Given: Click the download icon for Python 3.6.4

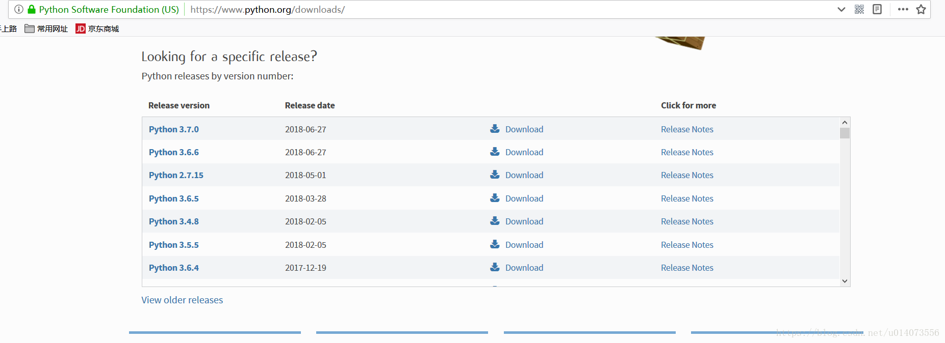Looking at the screenshot, I should point(495,267).
